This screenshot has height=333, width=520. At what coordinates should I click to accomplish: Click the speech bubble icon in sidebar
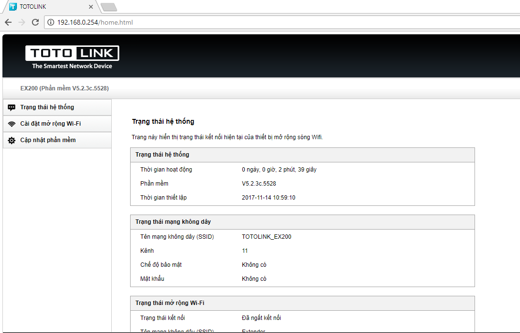(12, 107)
